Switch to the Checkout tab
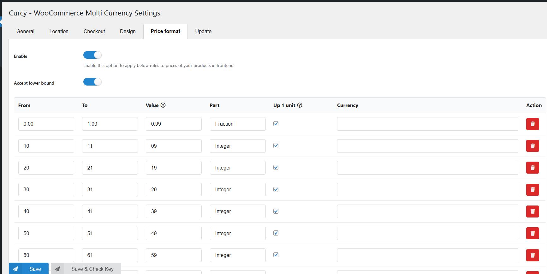The width and height of the screenshot is (547, 274). (94, 31)
